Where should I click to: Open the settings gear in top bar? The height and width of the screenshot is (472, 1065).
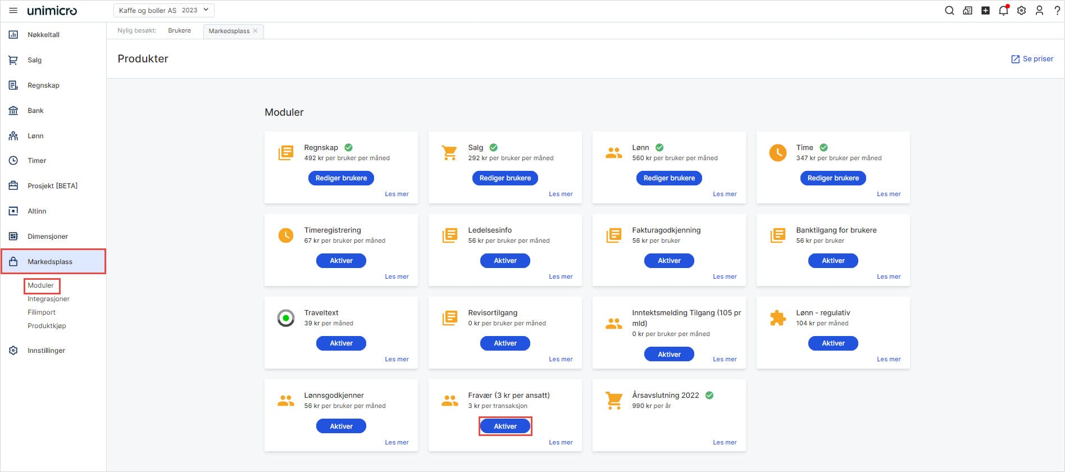(x=1021, y=11)
